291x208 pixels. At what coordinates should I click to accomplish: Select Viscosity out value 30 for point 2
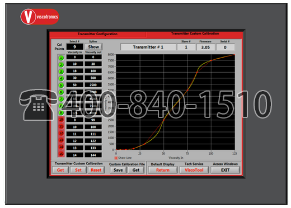tap(93, 64)
